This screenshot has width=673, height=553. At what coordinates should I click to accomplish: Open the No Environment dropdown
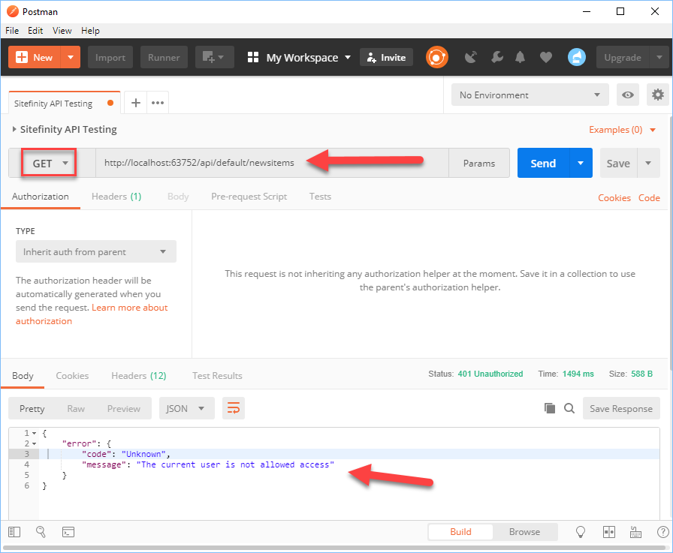tap(530, 95)
